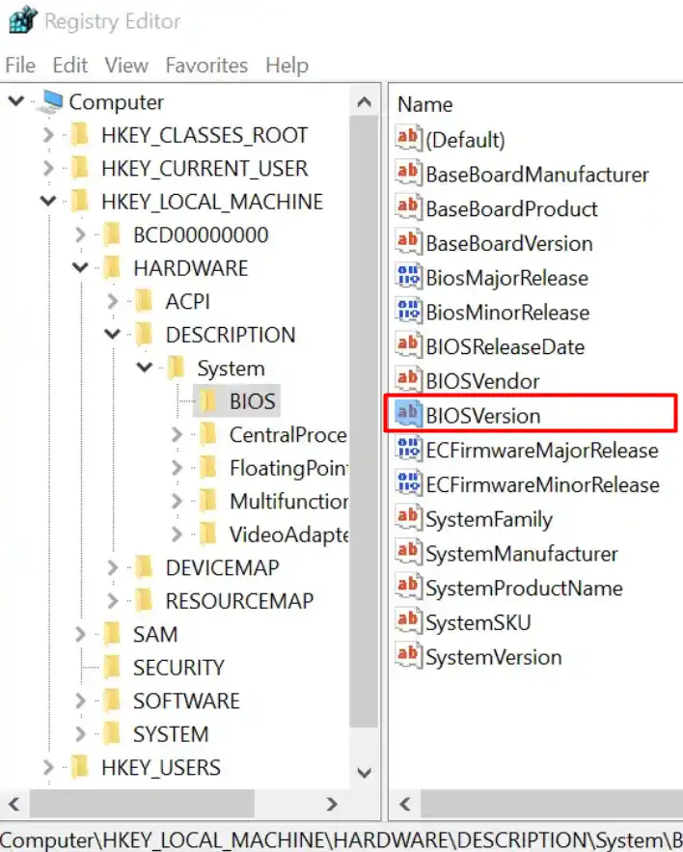683x852 pixels.
Task: Select the SECURITY key folder icon
Action: click(113, 668)
